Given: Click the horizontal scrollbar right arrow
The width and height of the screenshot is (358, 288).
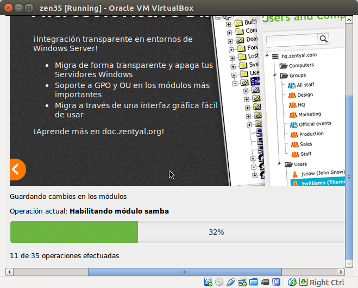Looking at the screenshot, I should [x=341, y=272].
